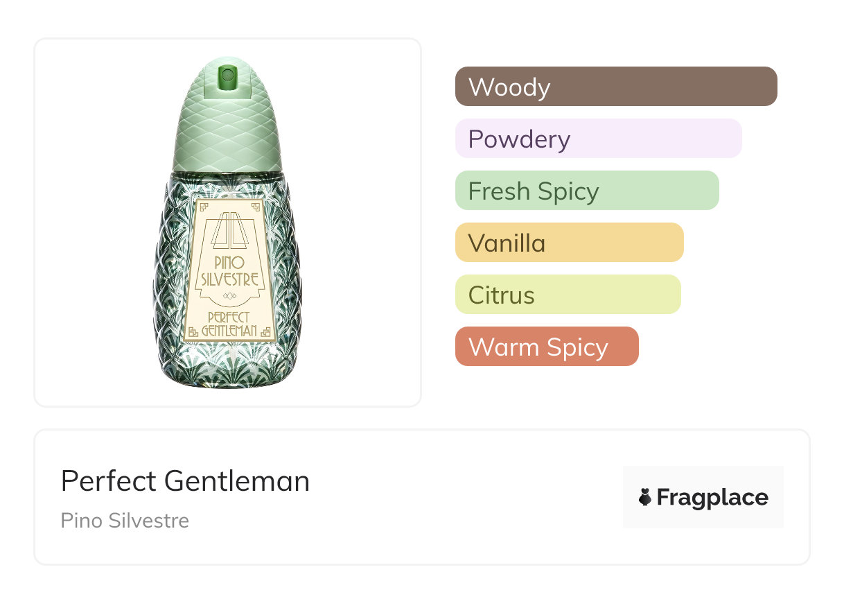
Task: Click the Perfect Gentleman fragrance title
Action: 185,481
